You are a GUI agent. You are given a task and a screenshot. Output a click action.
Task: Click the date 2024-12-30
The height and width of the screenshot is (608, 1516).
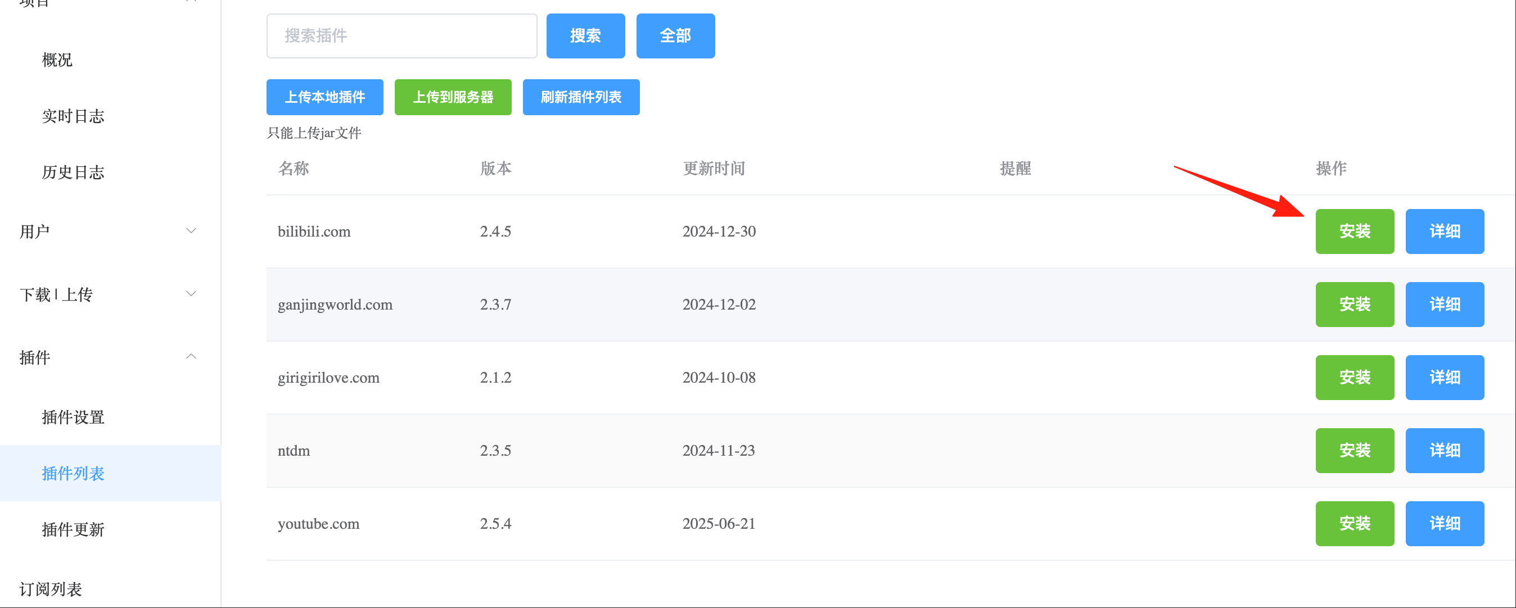pos(719,232)
